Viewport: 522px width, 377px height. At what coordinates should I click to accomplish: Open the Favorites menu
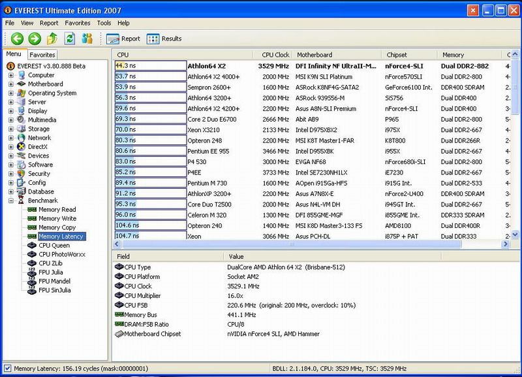coord(78,23)
